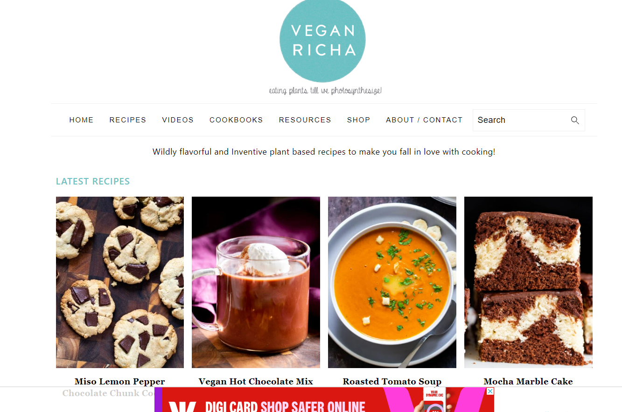622x412 pixels.
Task: Open the Resources menu
Action: click(x=305, y=120)
